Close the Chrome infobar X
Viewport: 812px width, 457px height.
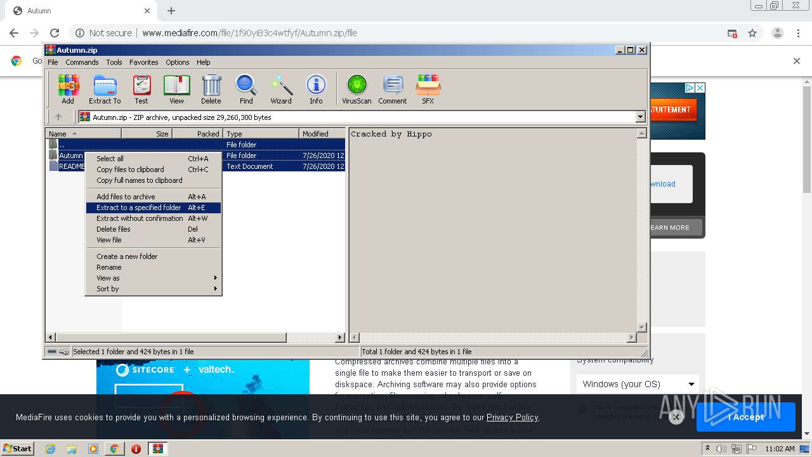[x=797, y=61]
